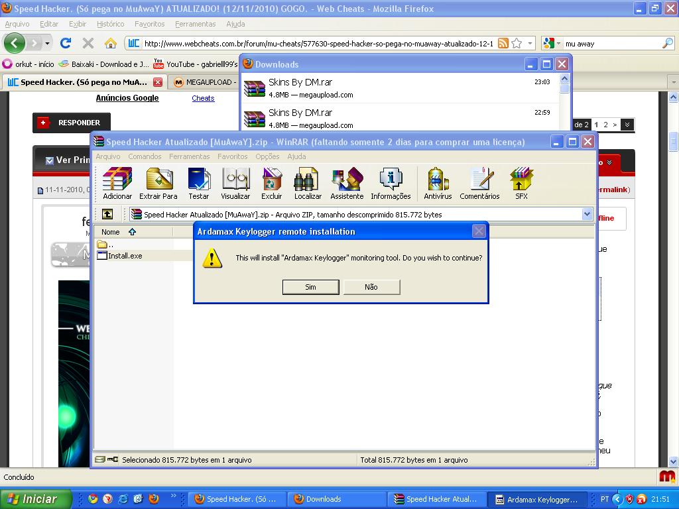Open the YouTube bookmark link

[x=196, y=64]
